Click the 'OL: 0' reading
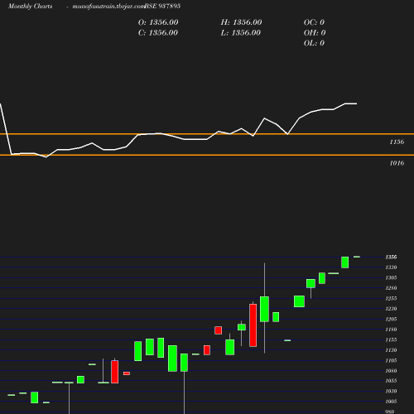 (314, 43)
